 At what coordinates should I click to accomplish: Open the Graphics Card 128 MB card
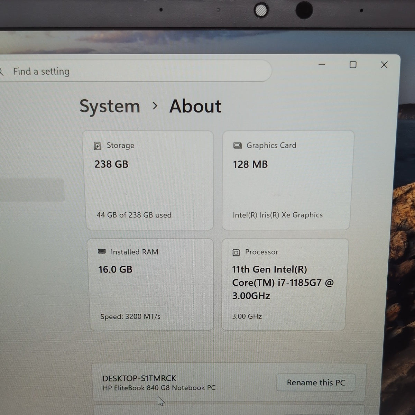click(287, 180)
